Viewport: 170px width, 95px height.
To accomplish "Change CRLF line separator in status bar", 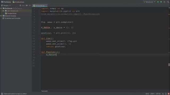I will 152,94.
